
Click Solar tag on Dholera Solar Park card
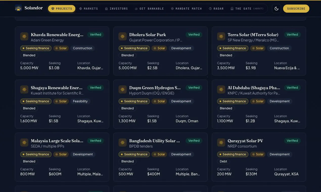pos(159,48)
